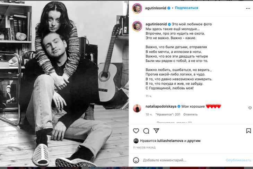Open emoji picker in comment box

click(x=136, y=160)
